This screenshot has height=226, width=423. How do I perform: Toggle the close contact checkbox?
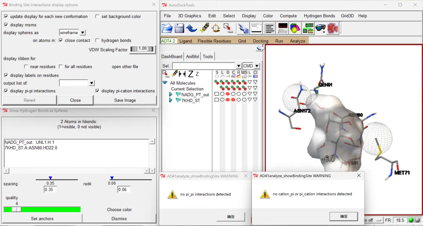coord(61,40)
